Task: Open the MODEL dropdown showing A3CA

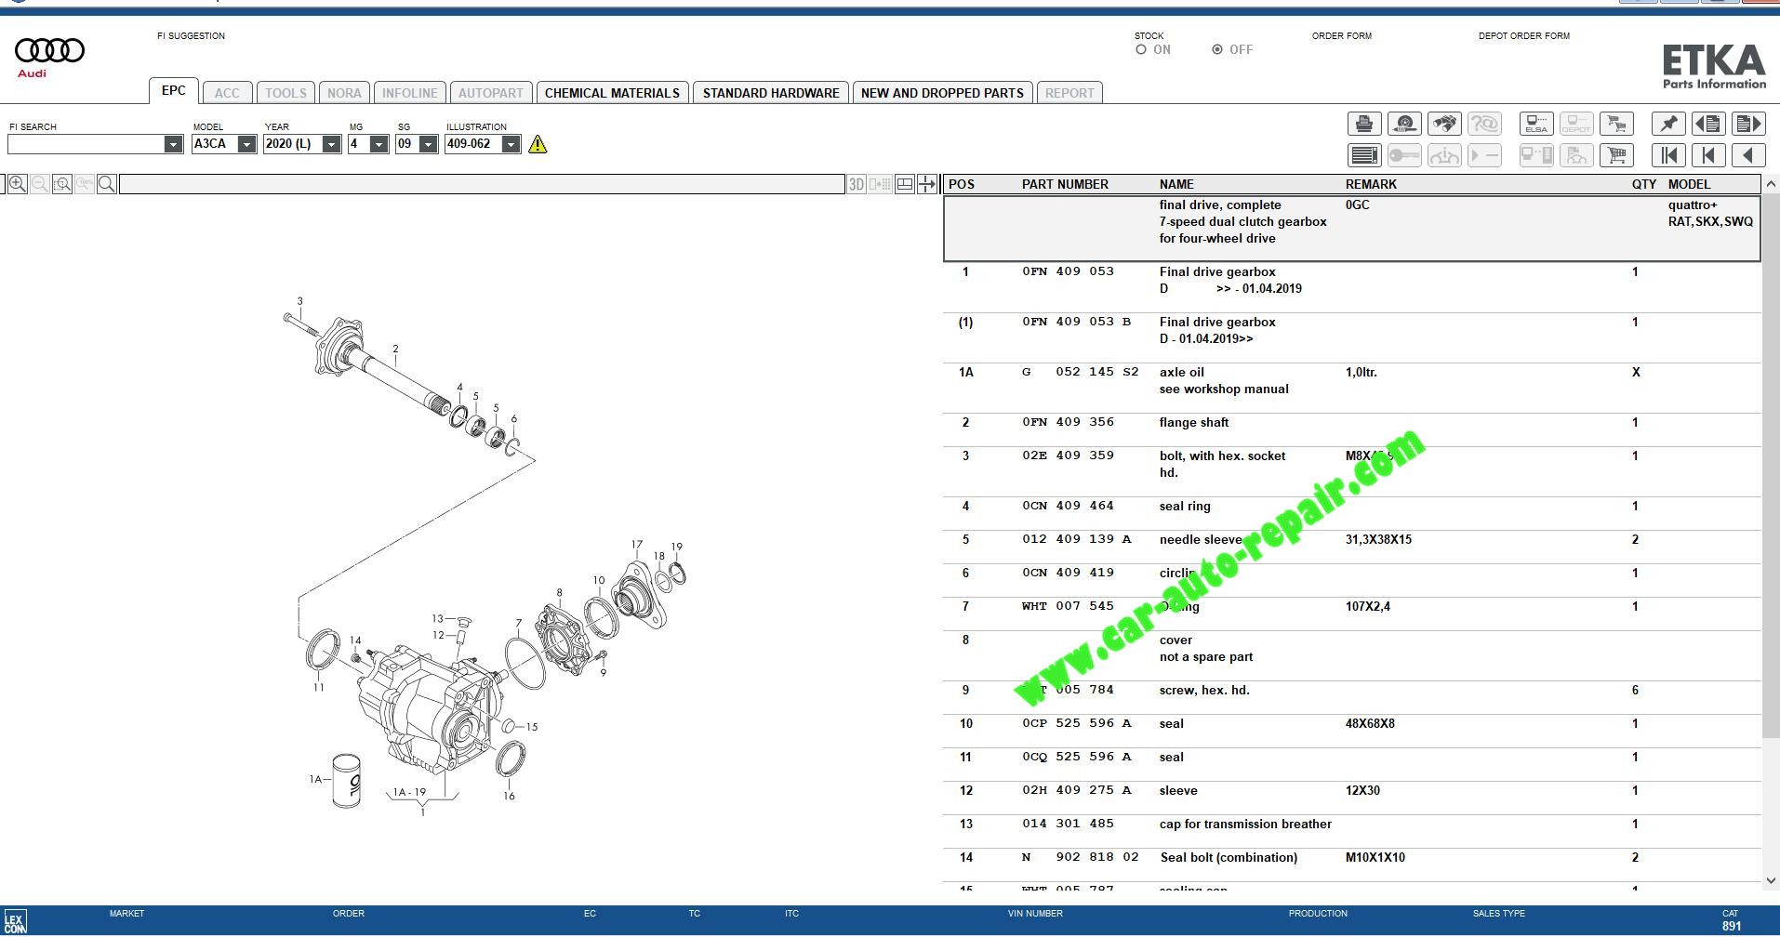Action: [x=246, y=144]
